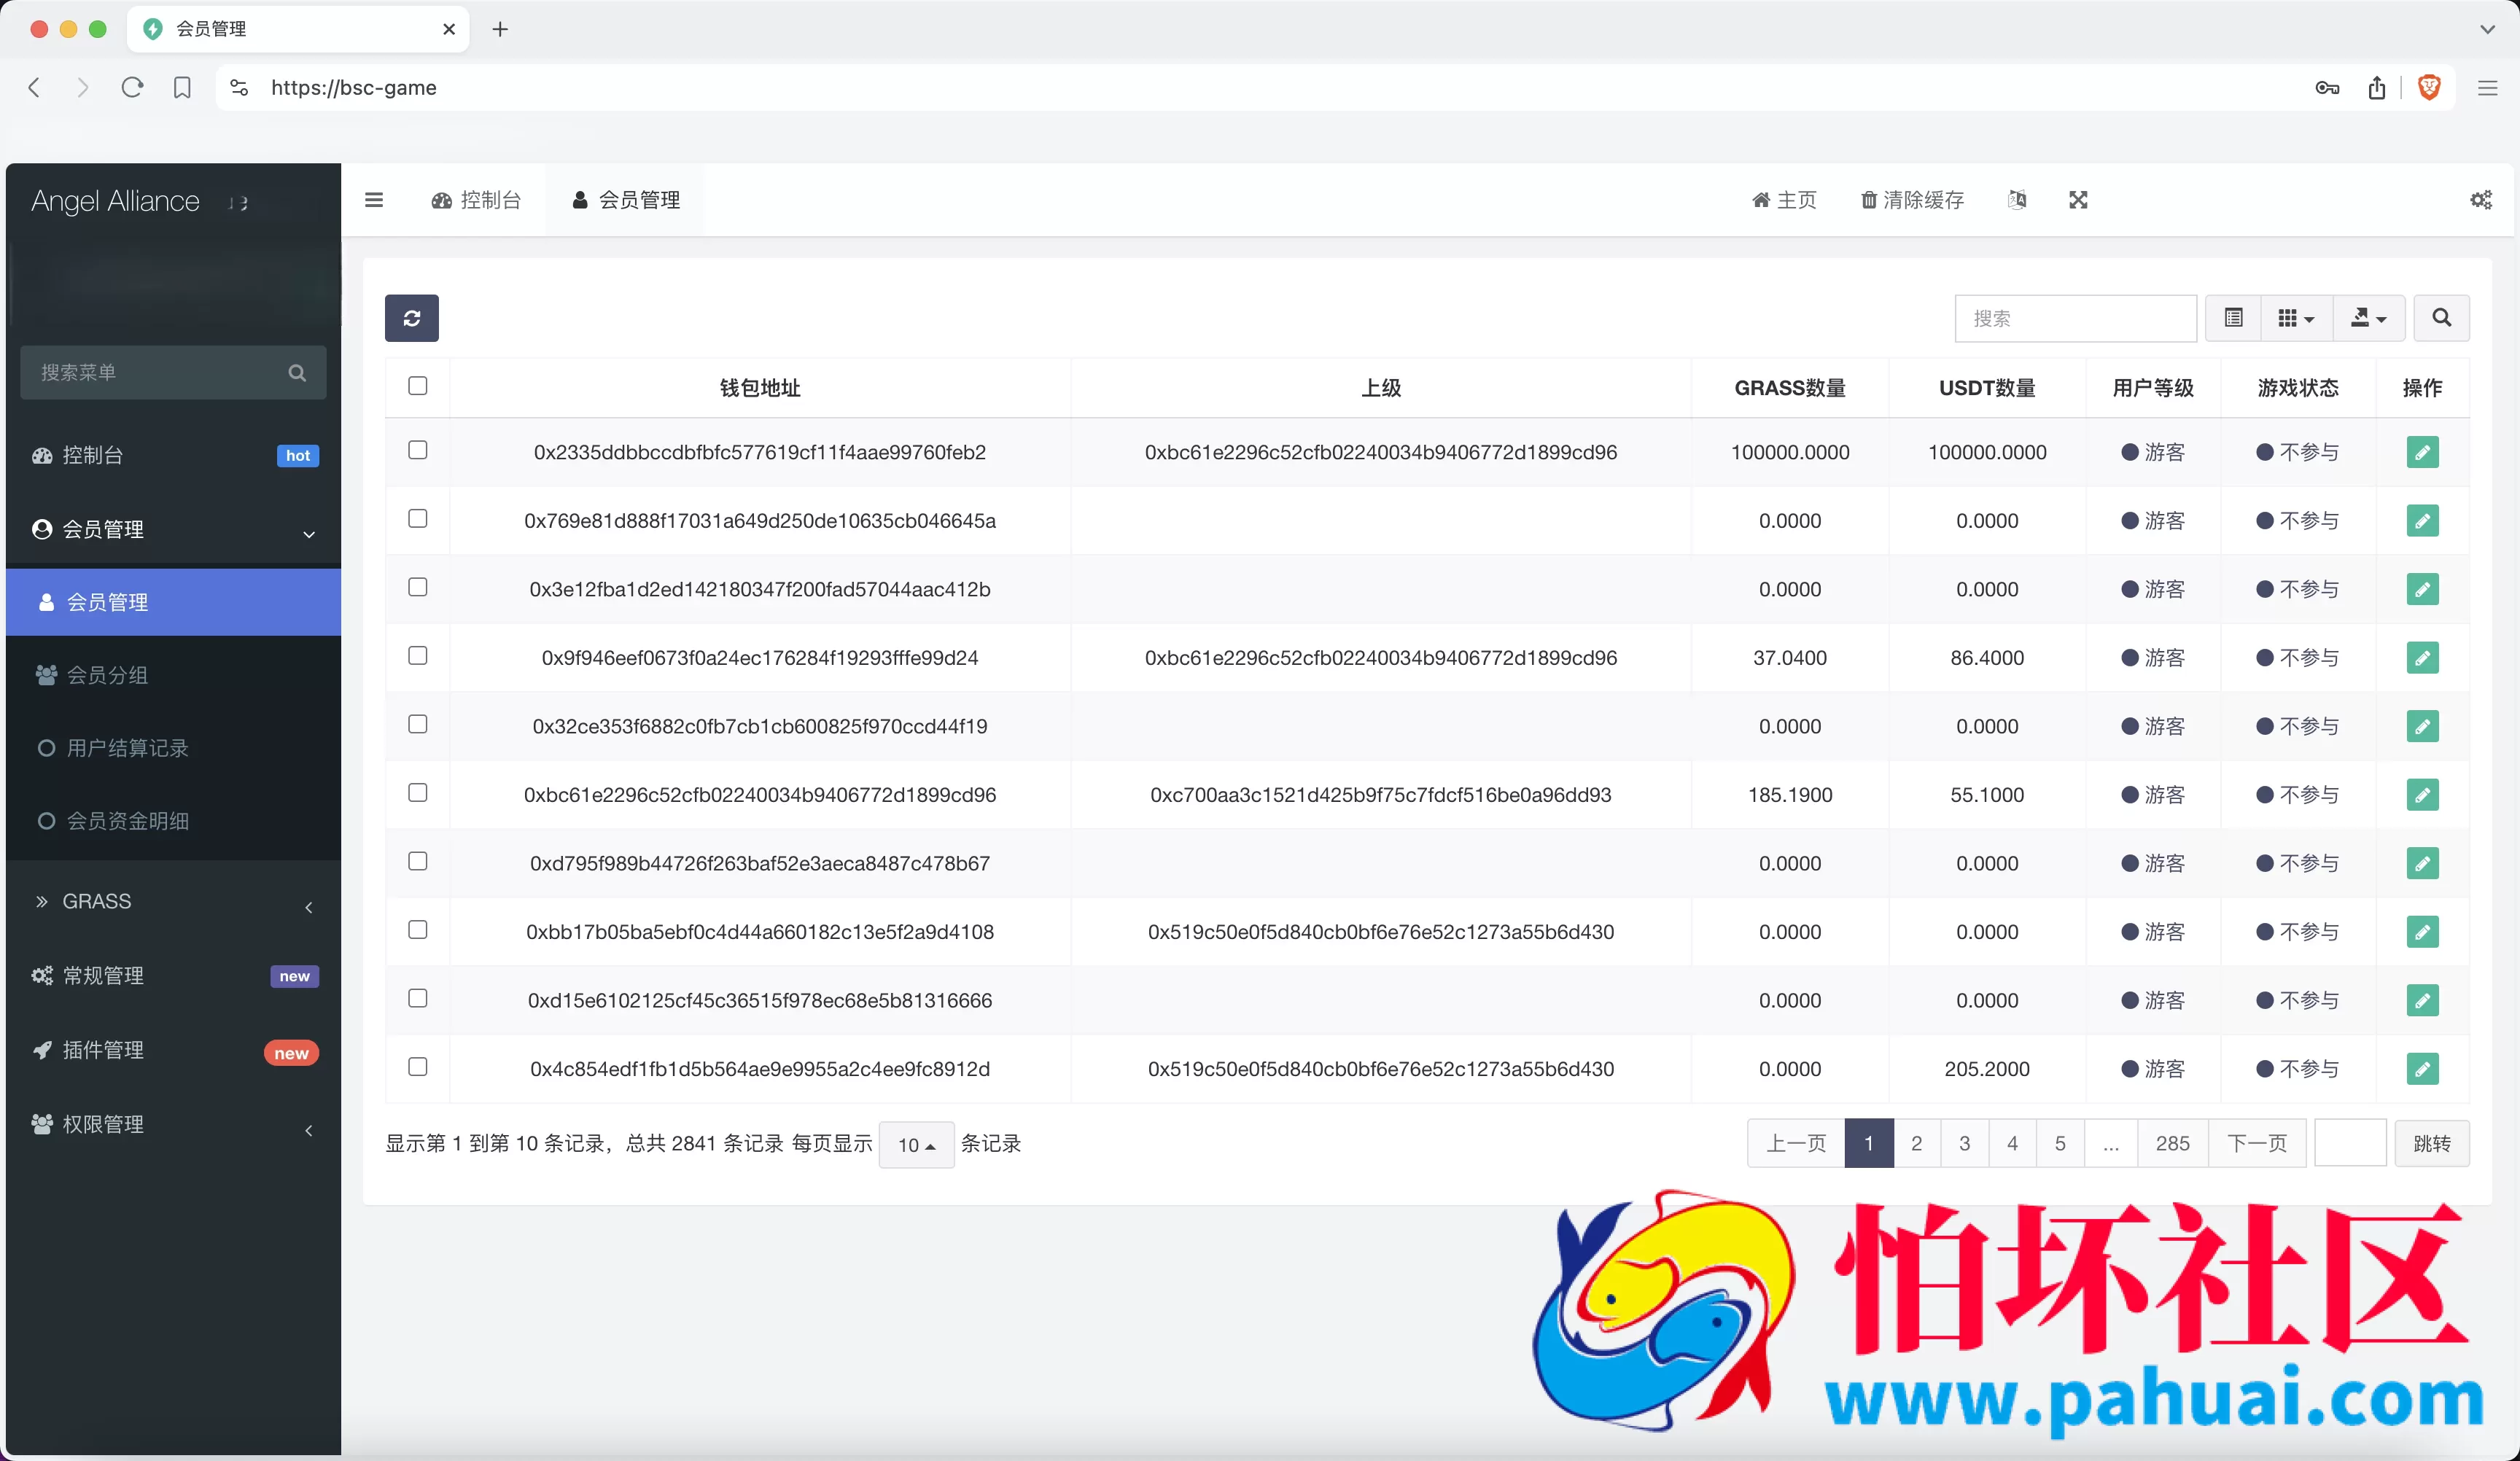The height and width of the screenshot is (1461, 2520).
Task: Click the table refresh button
Action: click(411, 318)
